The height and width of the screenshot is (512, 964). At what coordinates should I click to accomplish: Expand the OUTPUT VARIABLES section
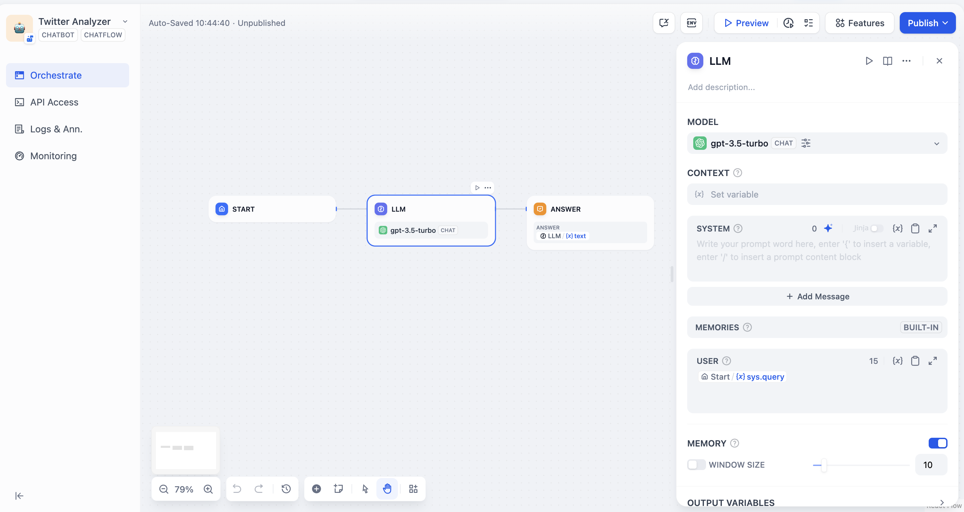point(941,502)
